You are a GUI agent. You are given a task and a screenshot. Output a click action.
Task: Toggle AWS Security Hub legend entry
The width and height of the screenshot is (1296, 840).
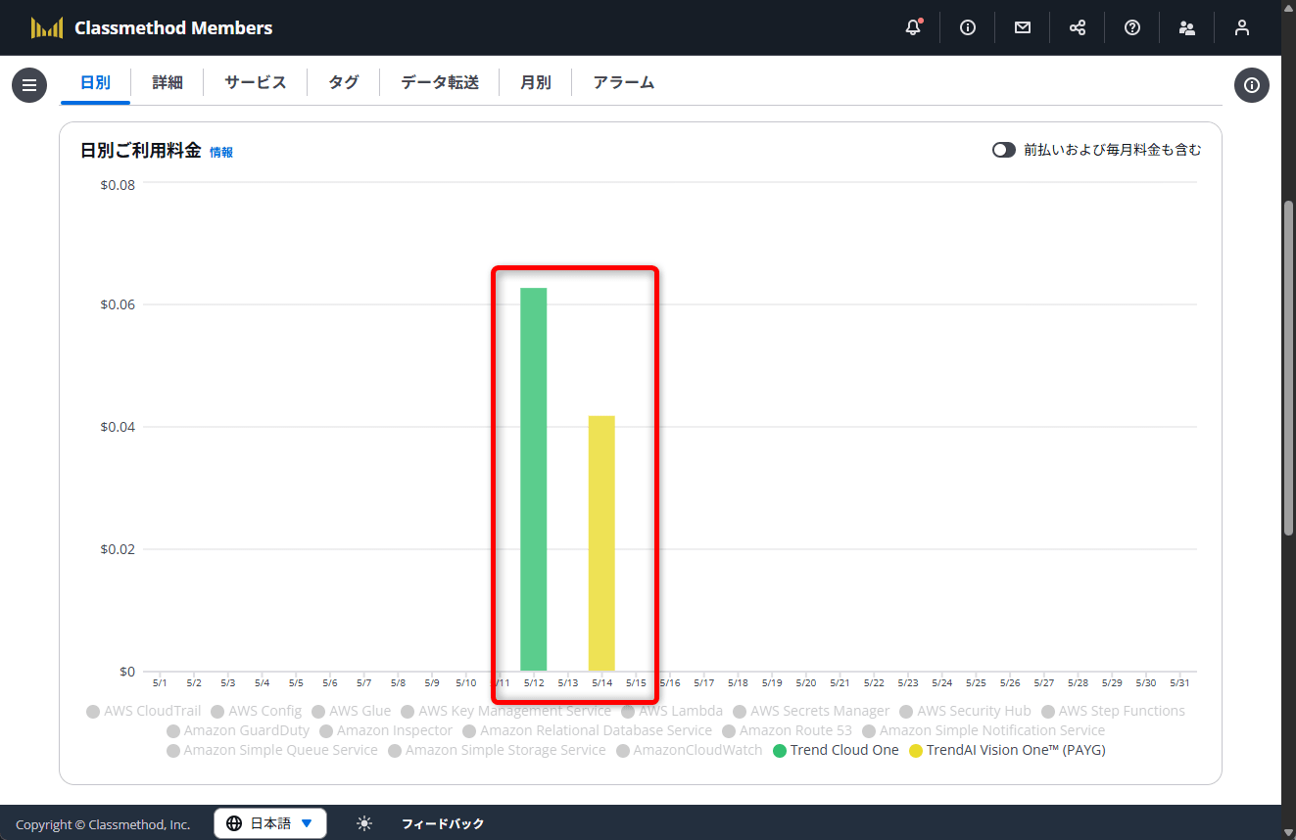click(966, 712)
